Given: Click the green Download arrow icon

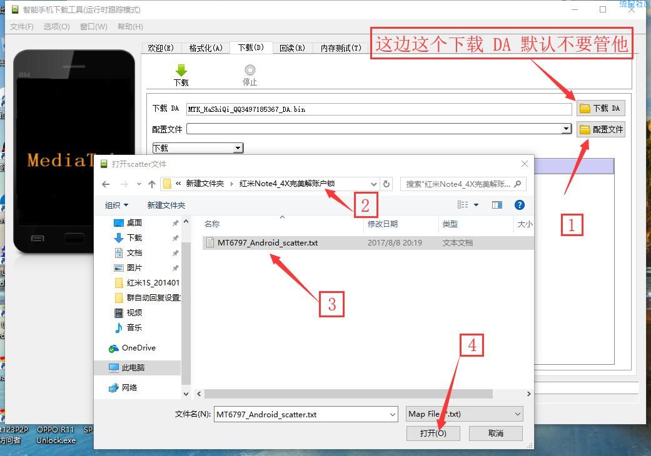Looking at the screenshot, I should (x=181, y=70).
